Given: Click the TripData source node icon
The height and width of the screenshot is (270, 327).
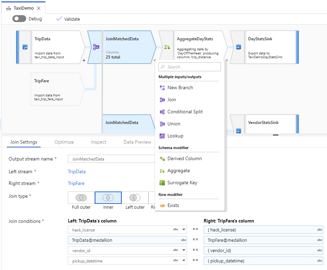Looking at the screenshot, I should point(25,47).
